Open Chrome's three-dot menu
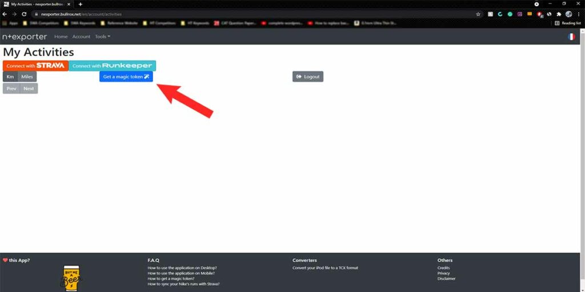 coord(578,14)
